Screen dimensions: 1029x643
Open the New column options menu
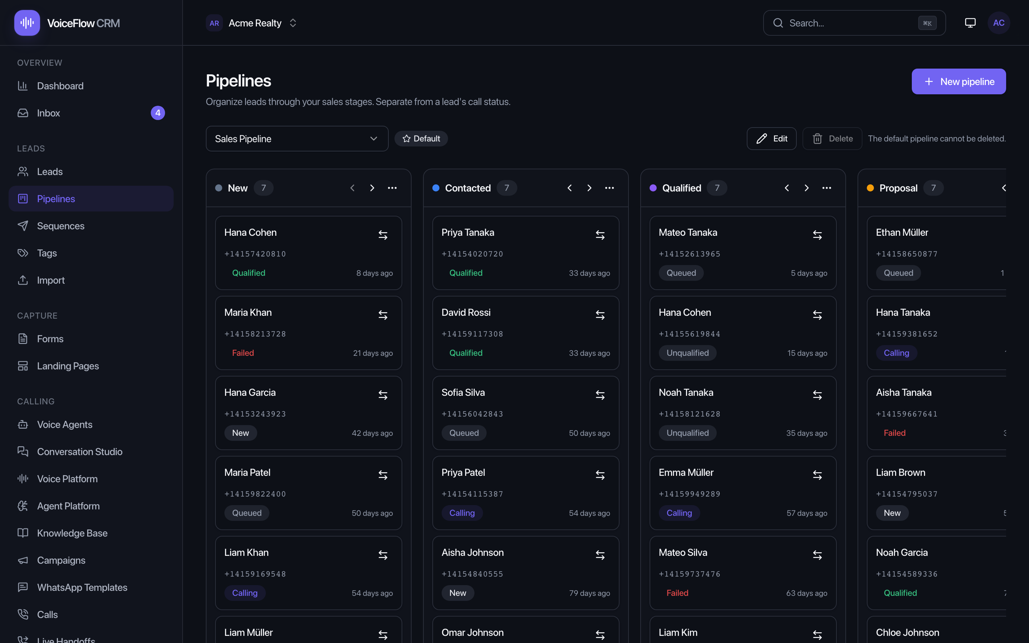pos(392,188)
